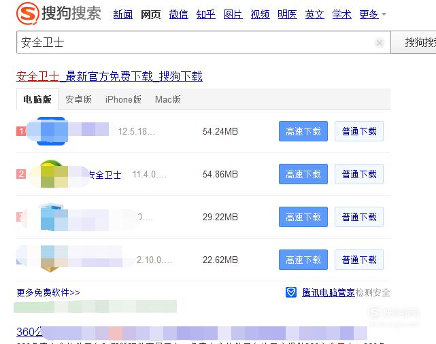Switch to the 电脑版 tab
436x344 pixels.
pyautogui.click(x=37, y=99)
